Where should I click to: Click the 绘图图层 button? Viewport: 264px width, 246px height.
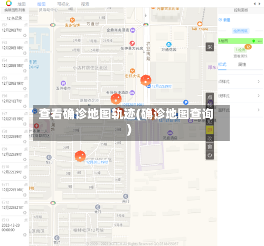click(240, 31)
